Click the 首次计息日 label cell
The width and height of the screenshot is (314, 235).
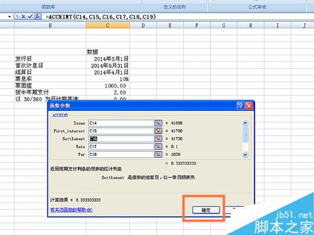click(50, 65)
